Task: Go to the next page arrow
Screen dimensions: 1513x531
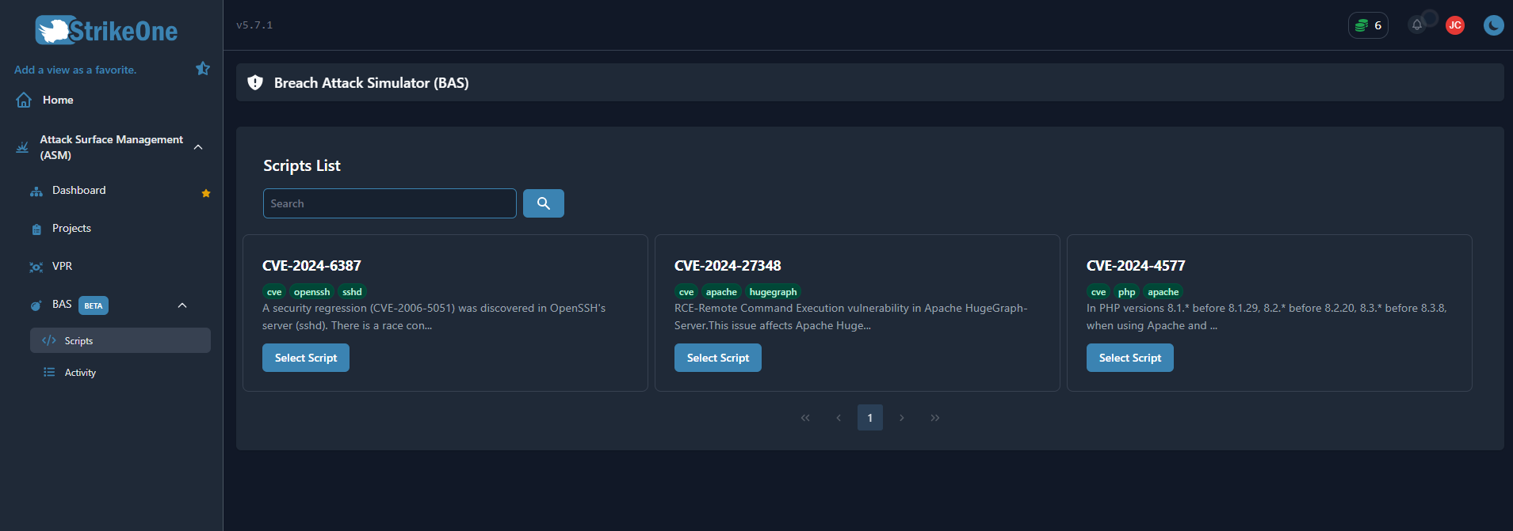Action: click(902, 418)
